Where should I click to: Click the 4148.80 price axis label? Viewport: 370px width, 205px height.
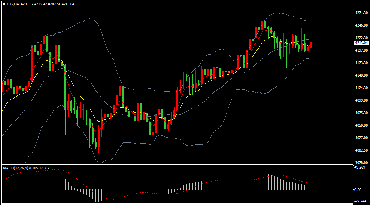click(361, 75)
